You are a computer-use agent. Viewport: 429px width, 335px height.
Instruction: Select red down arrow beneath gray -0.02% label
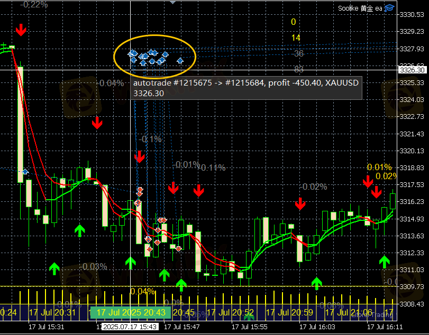click(x=300, y=203)
